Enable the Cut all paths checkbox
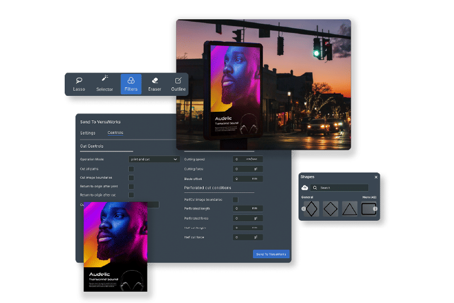The height and width of the screenshot is (303, 454). tap(131, 169)
